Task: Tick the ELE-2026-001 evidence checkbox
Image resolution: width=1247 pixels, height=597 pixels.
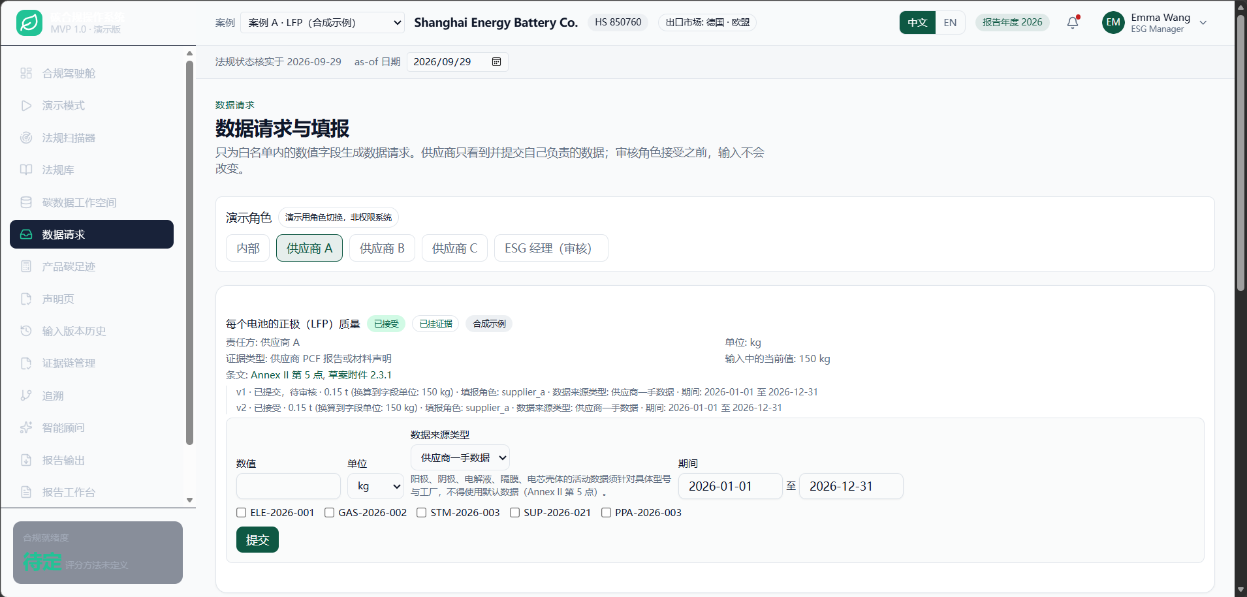Action: pyautogui.click(x=242, y=513)
